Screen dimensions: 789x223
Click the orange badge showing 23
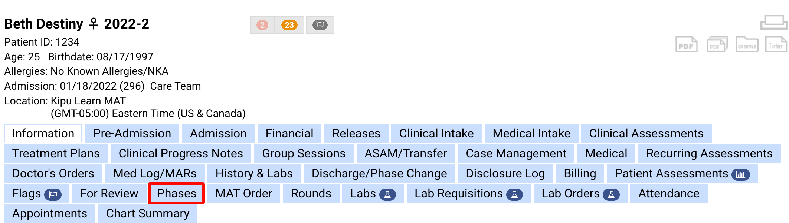289,25
